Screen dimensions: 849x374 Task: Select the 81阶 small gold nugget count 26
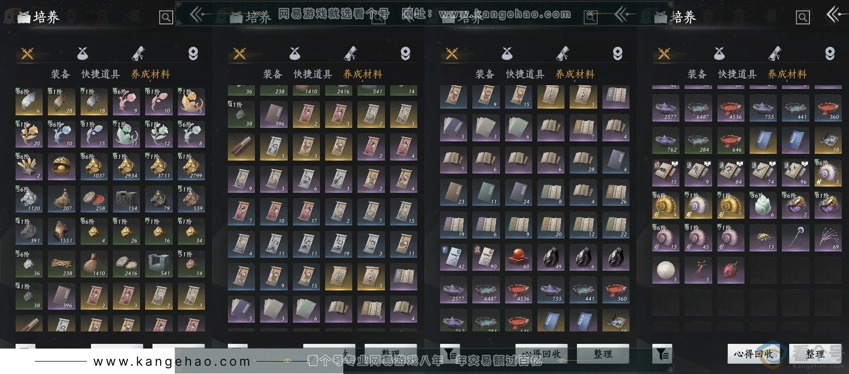(126, 232)
